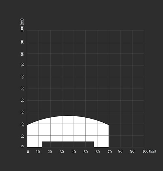The width and height of the screenshot is (163, 171).
Task: Click the 90 label on vertical axis
Action: pyautogui.click(x=22, y=42)
